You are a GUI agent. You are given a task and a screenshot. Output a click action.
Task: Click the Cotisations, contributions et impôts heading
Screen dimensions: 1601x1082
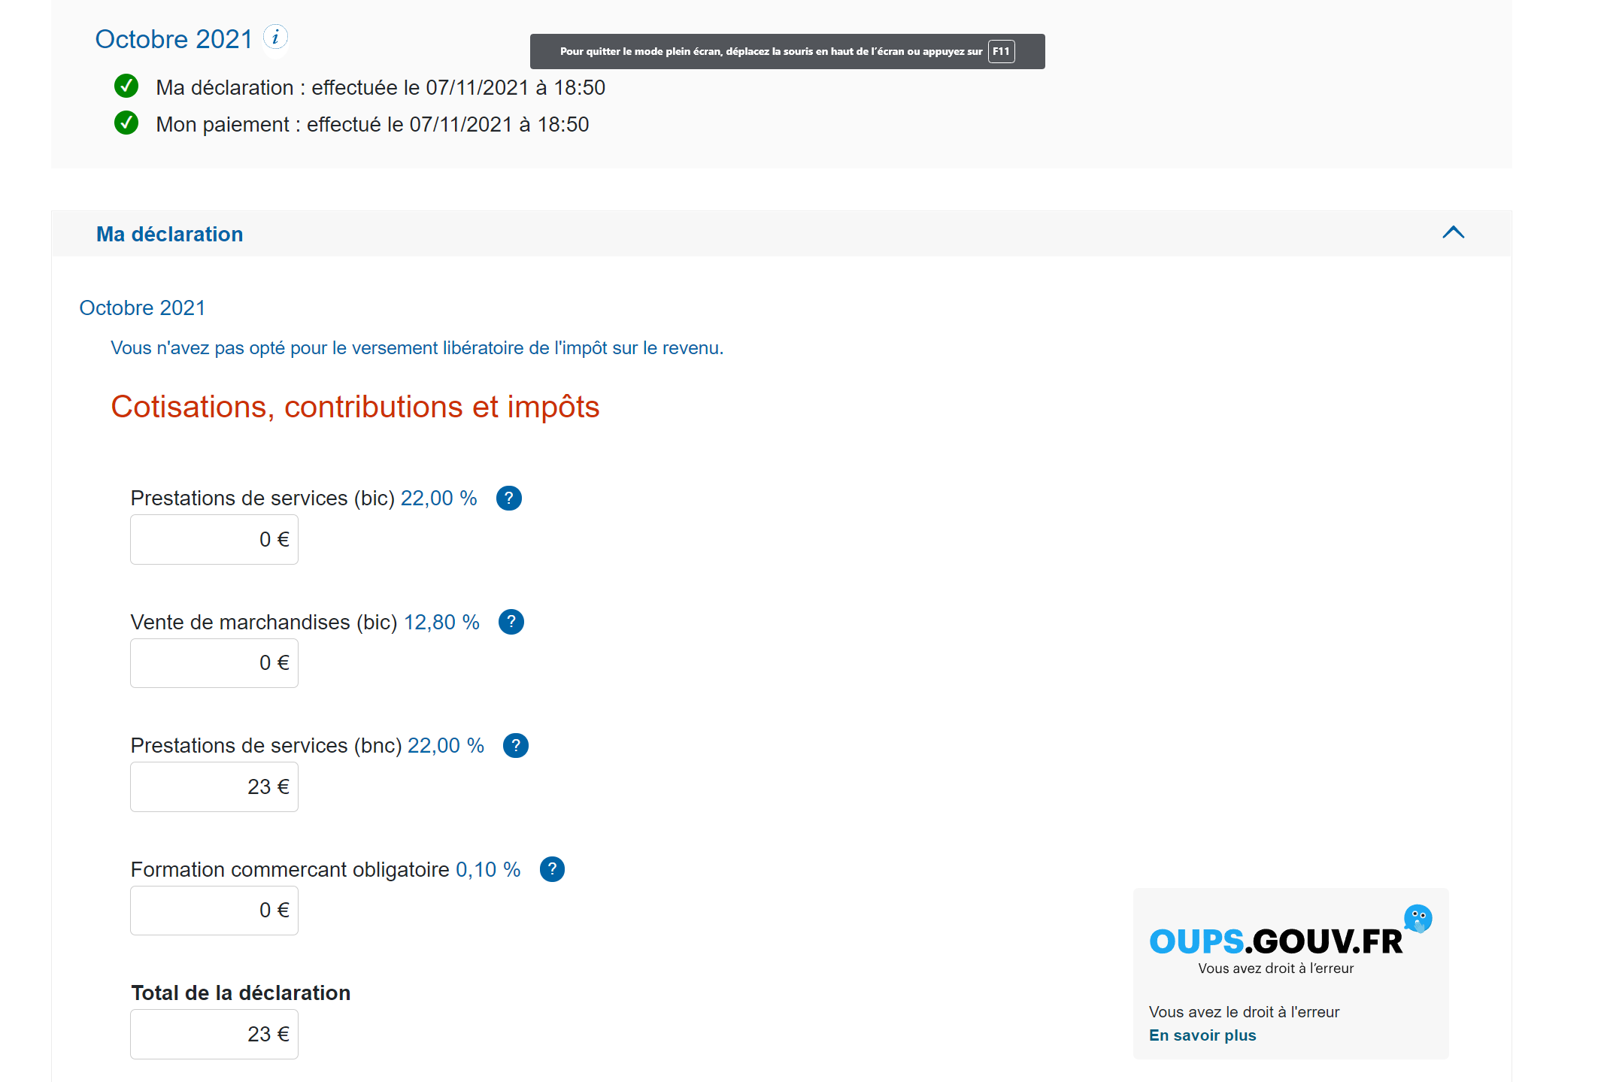(x=355, y=407)
